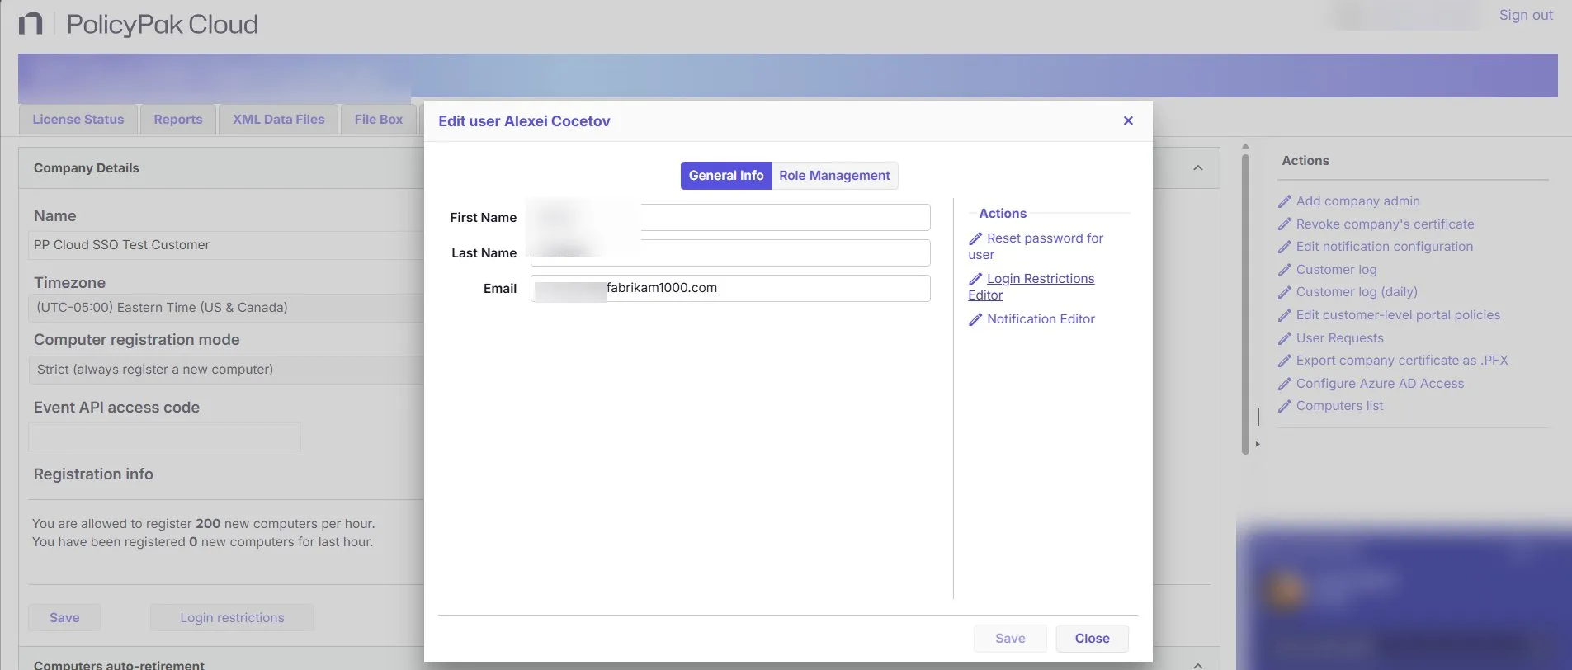Image resolution: width=1572 pixels, height=670 pixels.
Task: Click the pencil icon beside Reset password
Action: click(975, 238)
